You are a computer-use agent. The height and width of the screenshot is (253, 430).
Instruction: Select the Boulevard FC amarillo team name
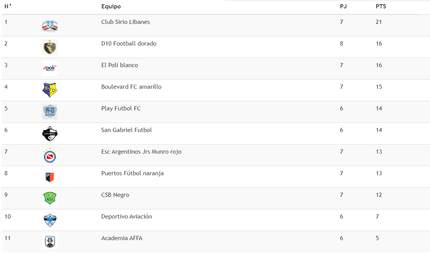pyautogui.click(x=131, y=86)
